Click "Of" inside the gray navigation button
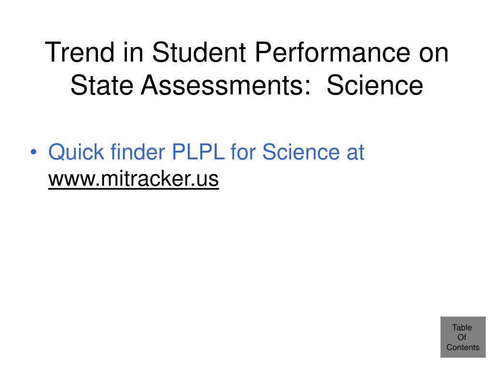The width and height of the screenshot is (494, 370). [462, 337]
